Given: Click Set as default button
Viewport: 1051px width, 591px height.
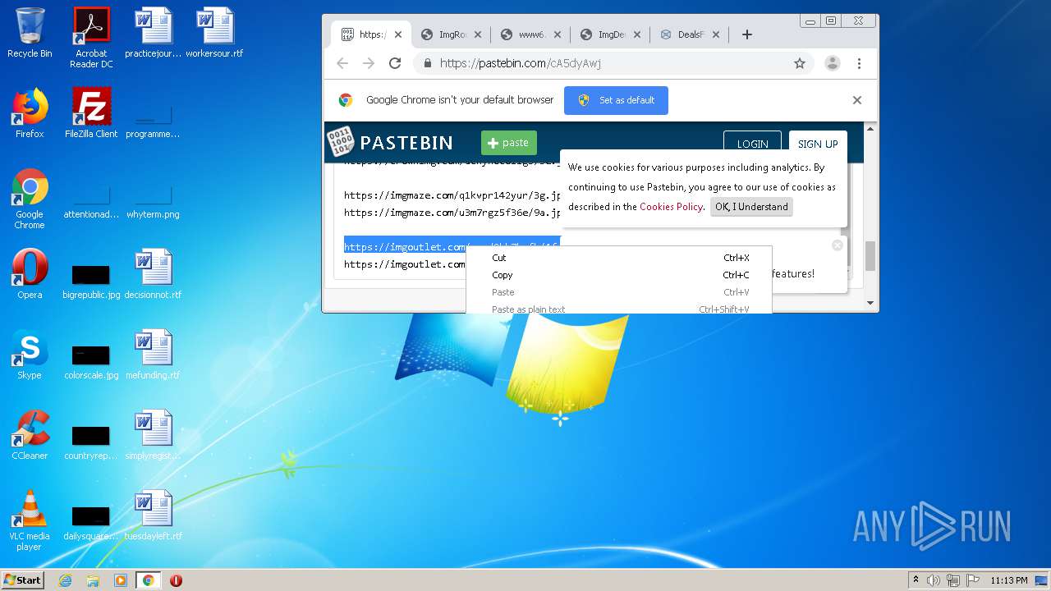Looking at the screenshot, I should click(616, 100).
